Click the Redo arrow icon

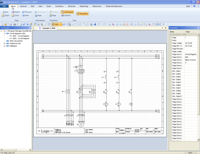[104, 24]
